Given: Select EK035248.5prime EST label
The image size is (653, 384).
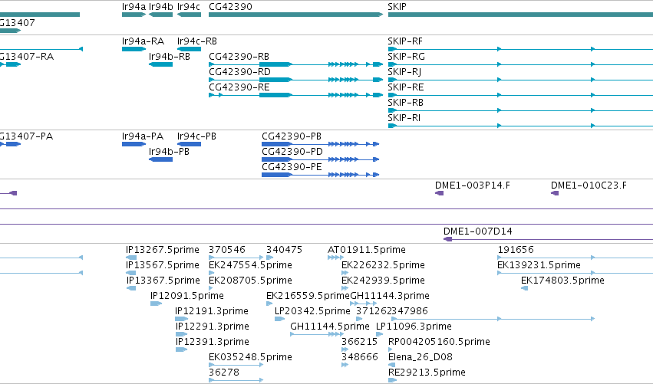Looking at the screenshot, I should click(250, 358).
